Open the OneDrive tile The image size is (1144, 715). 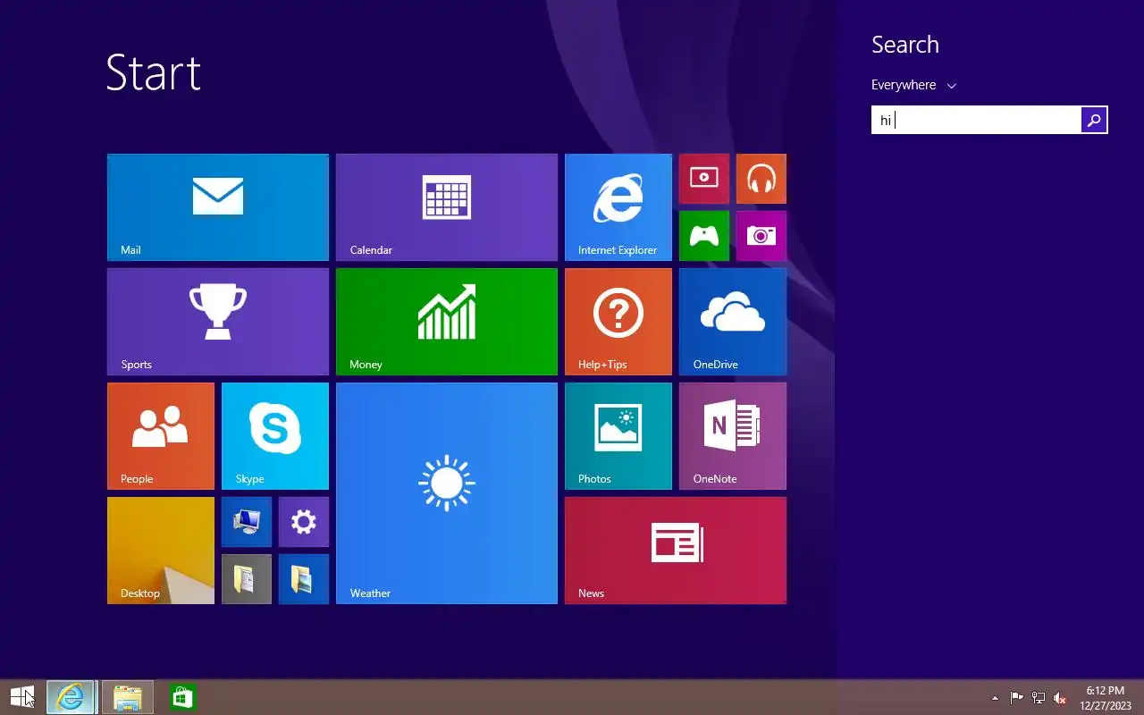(733, 322)
